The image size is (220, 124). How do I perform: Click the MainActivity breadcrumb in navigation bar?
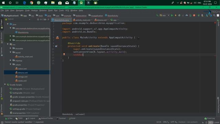111,15
